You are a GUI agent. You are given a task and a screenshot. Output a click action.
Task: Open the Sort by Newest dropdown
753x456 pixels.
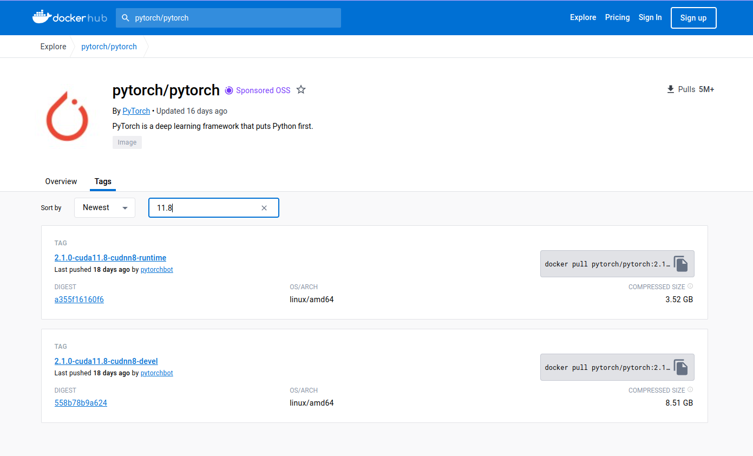point(104,207)
